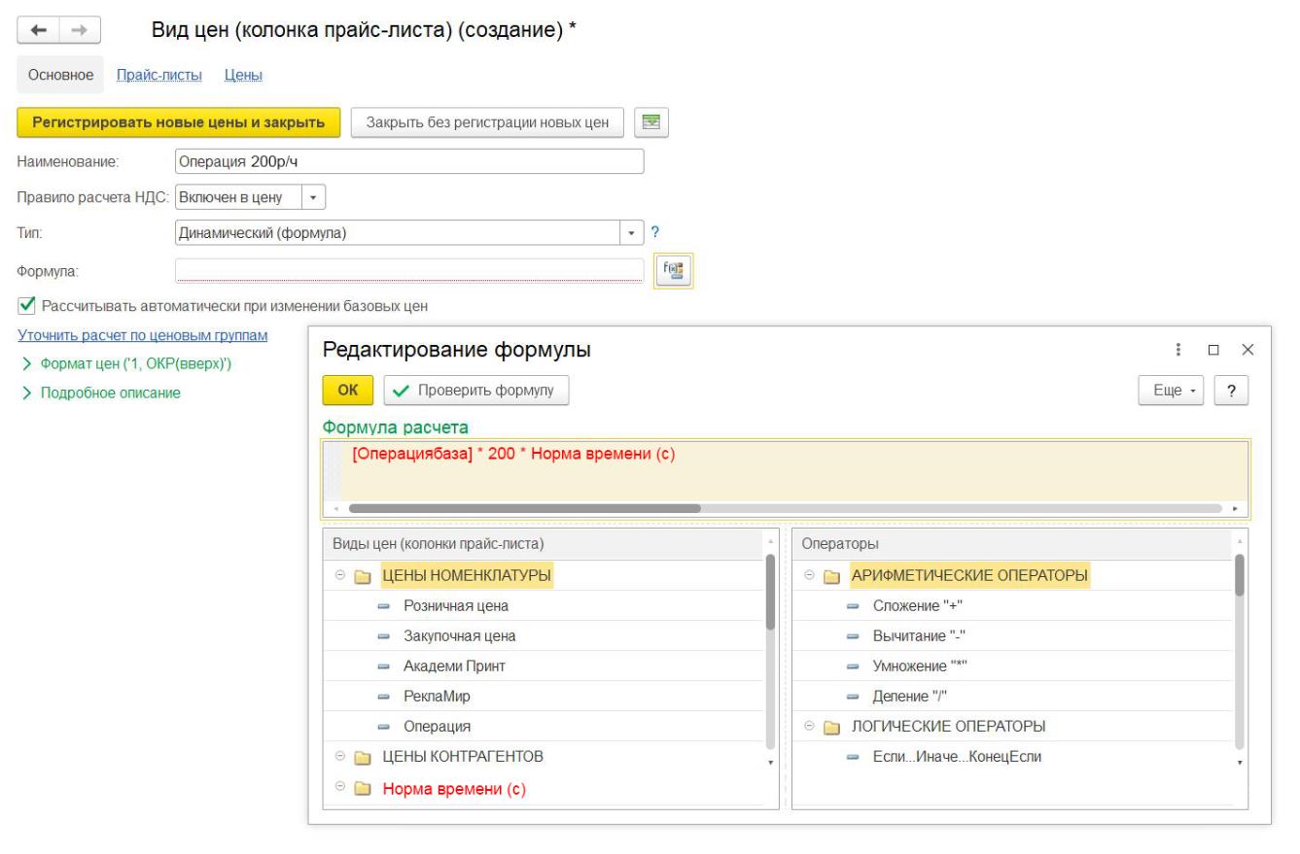Screen dimensions: 1300x854
Task: Click the spreadsheet icon beside the close button
Action: [650, 122]
